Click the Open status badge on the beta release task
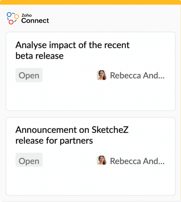 pos(29,75)
